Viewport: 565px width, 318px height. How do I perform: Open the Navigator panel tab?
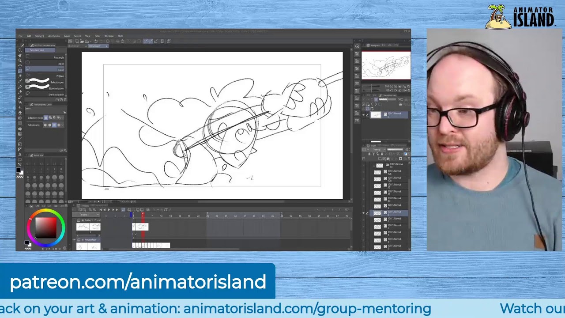click(x=374, y=45)
